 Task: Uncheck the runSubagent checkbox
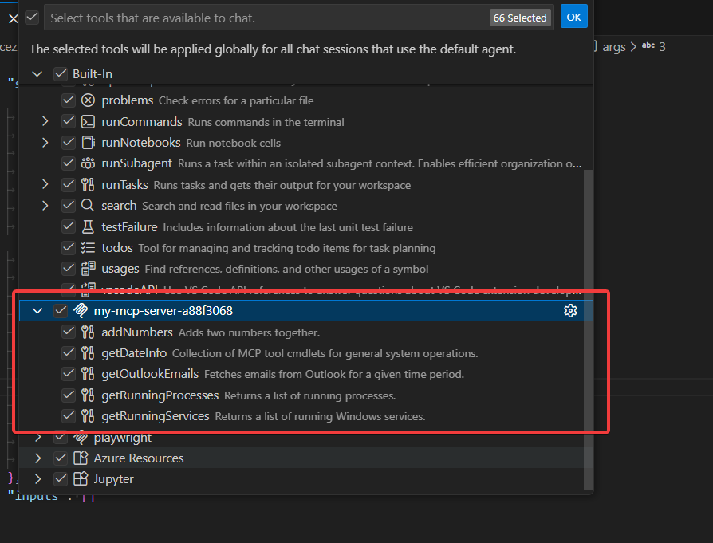point(69,163)
